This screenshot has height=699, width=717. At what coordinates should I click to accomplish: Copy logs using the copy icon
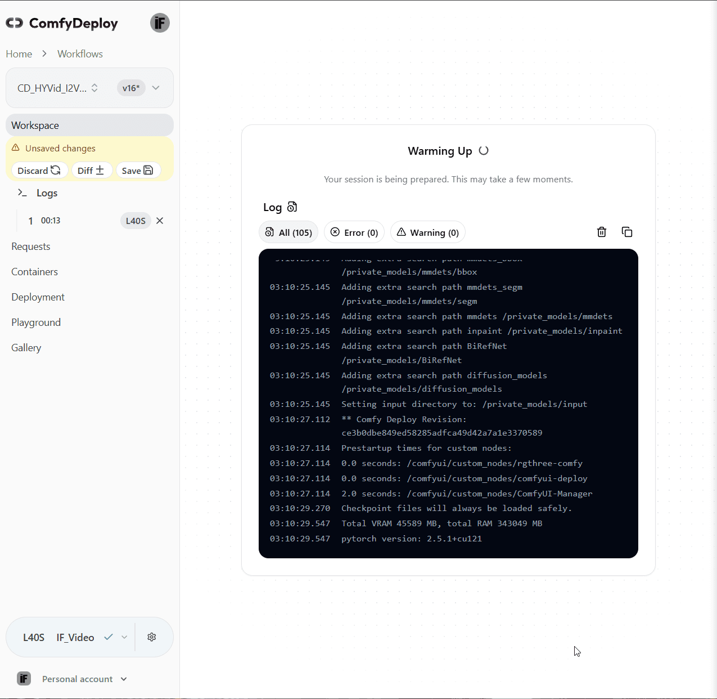coord(627,232)
